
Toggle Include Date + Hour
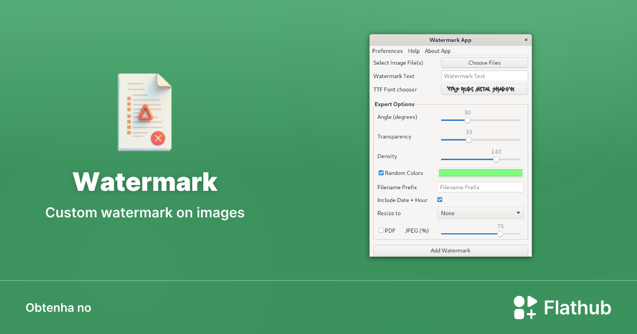440,199
